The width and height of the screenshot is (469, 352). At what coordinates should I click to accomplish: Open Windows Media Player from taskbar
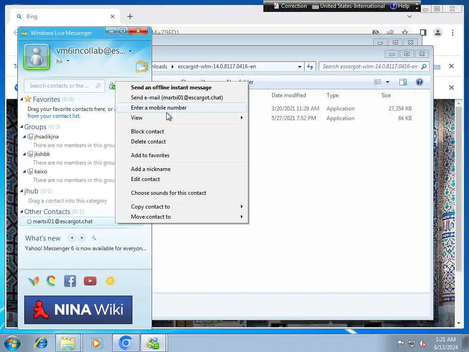pos(97,343)
